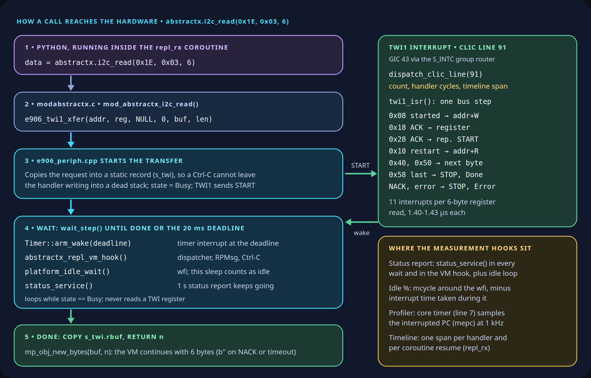Select code line 'data = abstractx.i2c_read(0x1E, 0x03, 6)'
The height and width of the screenshot is (378, 591).
[110, 63]
